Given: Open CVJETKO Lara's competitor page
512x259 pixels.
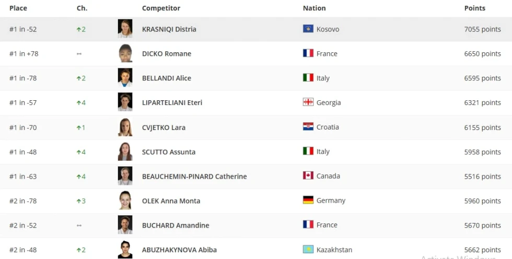Looking at the screenshot, I should point(164,127).
